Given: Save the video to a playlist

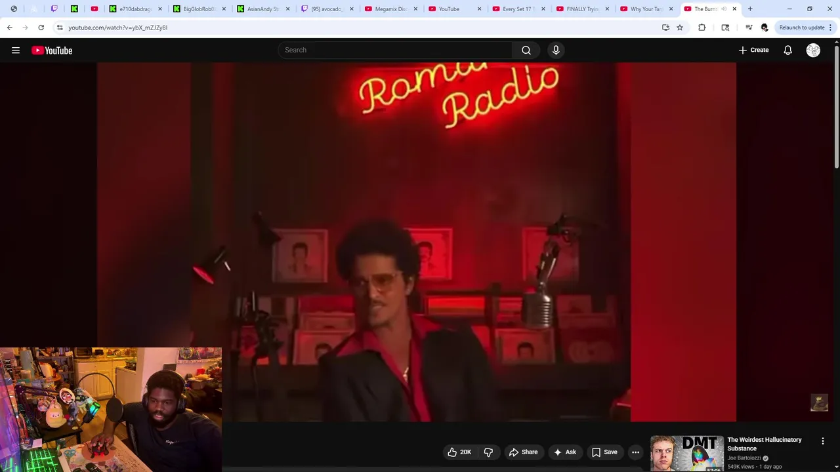Looking at the screenshot, I should tap(604, 452).
